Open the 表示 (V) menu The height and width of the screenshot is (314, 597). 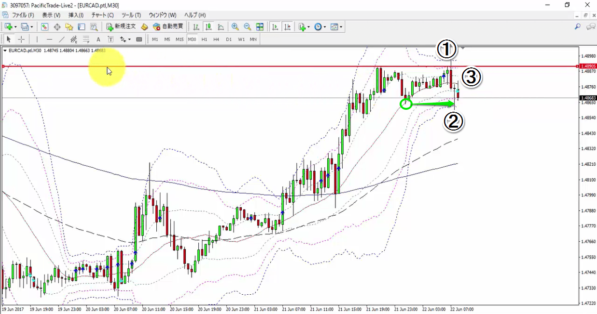[x=51, y=15]
